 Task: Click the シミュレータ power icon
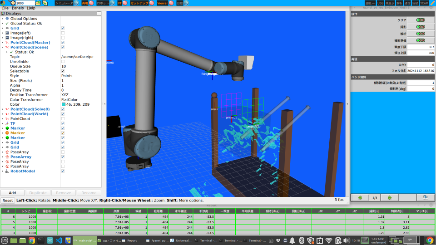point(77,3)
